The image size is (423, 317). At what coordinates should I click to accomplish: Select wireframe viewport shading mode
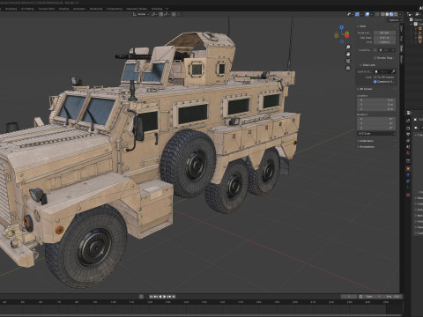(x=382, y=14)
